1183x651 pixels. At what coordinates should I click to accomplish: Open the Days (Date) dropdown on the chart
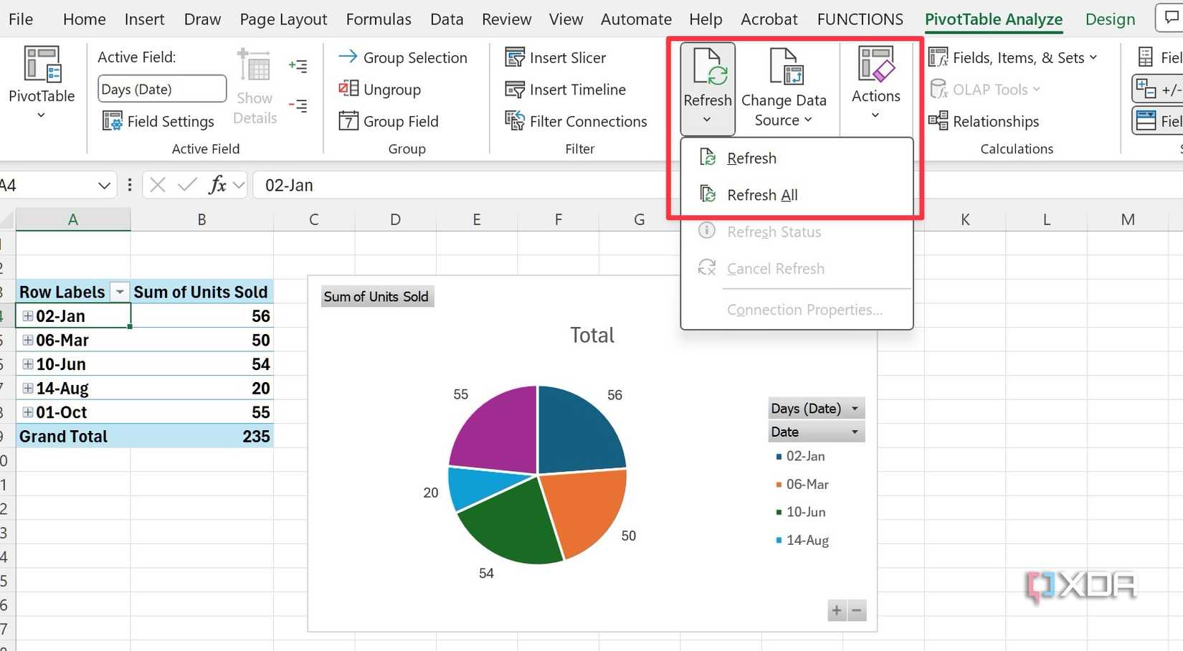(x=855, y=408)
